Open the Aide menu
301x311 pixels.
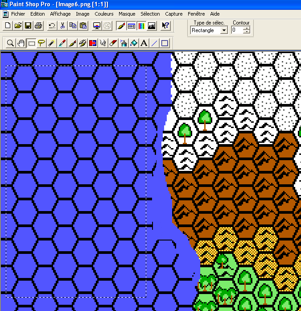(215, 14)
